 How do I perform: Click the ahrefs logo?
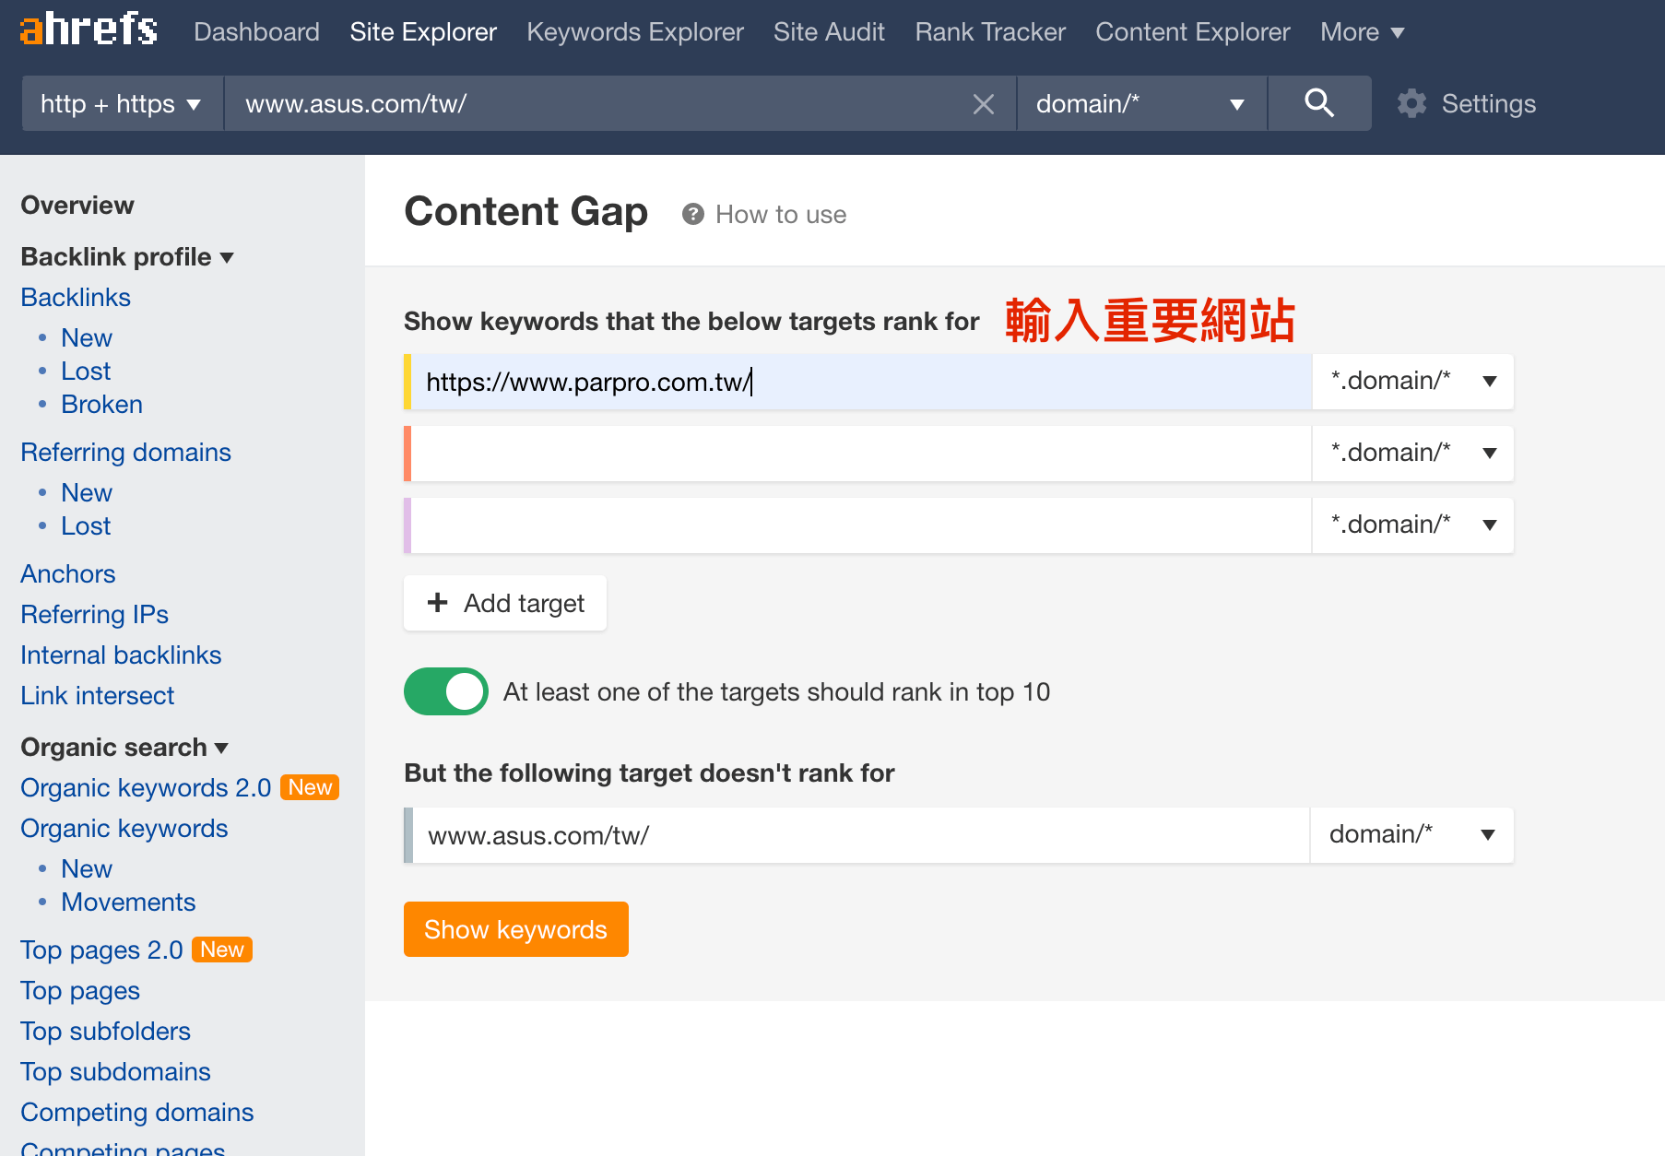click(x=89, y=30)
